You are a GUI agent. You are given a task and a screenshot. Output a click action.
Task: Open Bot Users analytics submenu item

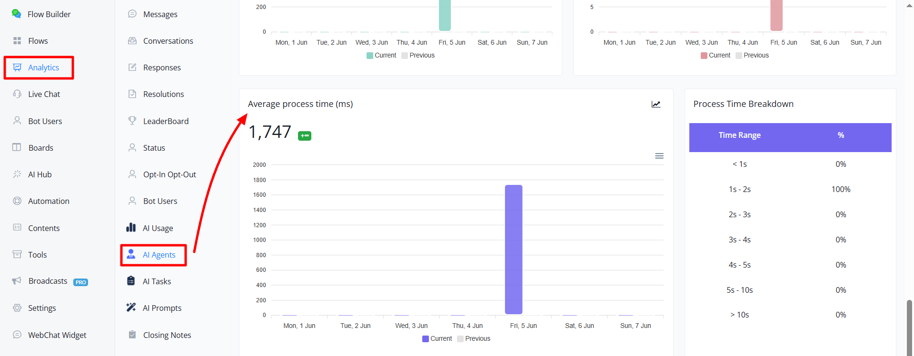[160, 201]
